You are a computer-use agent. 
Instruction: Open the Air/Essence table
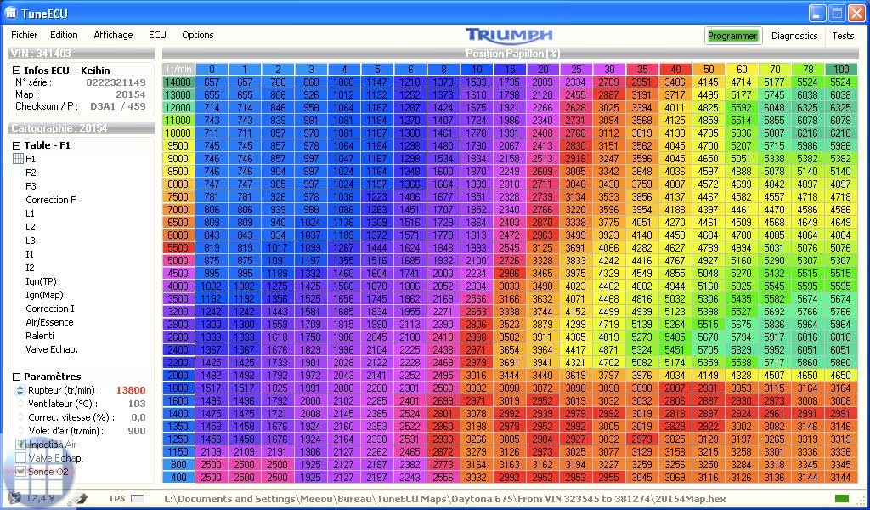pyautogui.click(x=49, y=322)
